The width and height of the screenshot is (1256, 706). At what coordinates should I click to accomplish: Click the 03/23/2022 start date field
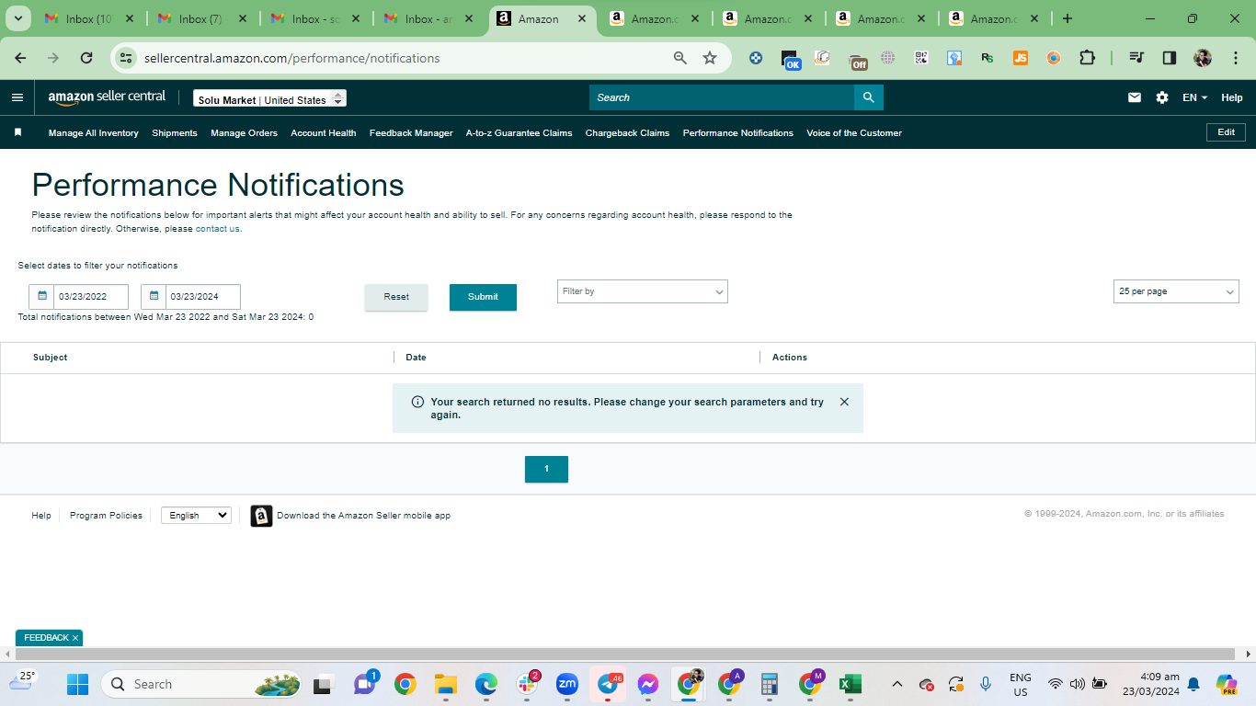pos(91,297)
